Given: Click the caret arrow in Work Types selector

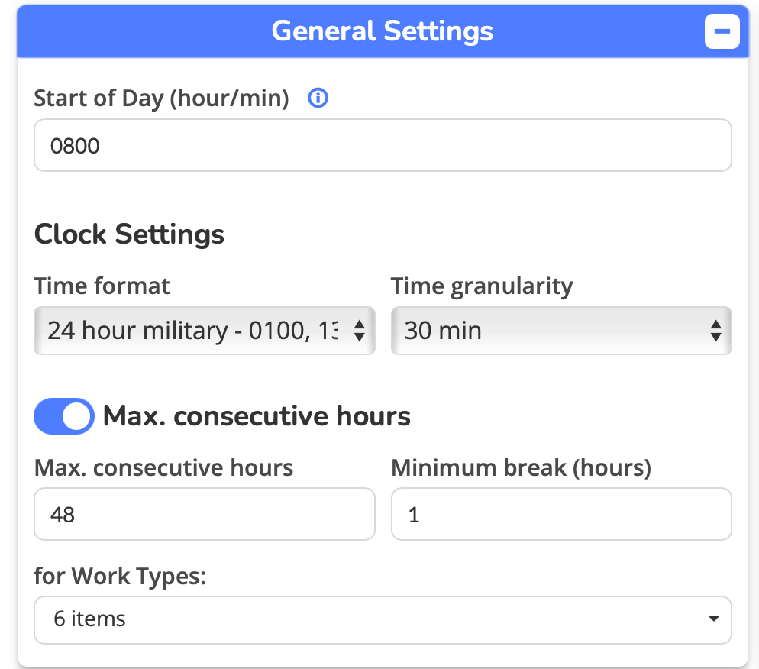Looking at the screenshot, I should coord(713,619).
